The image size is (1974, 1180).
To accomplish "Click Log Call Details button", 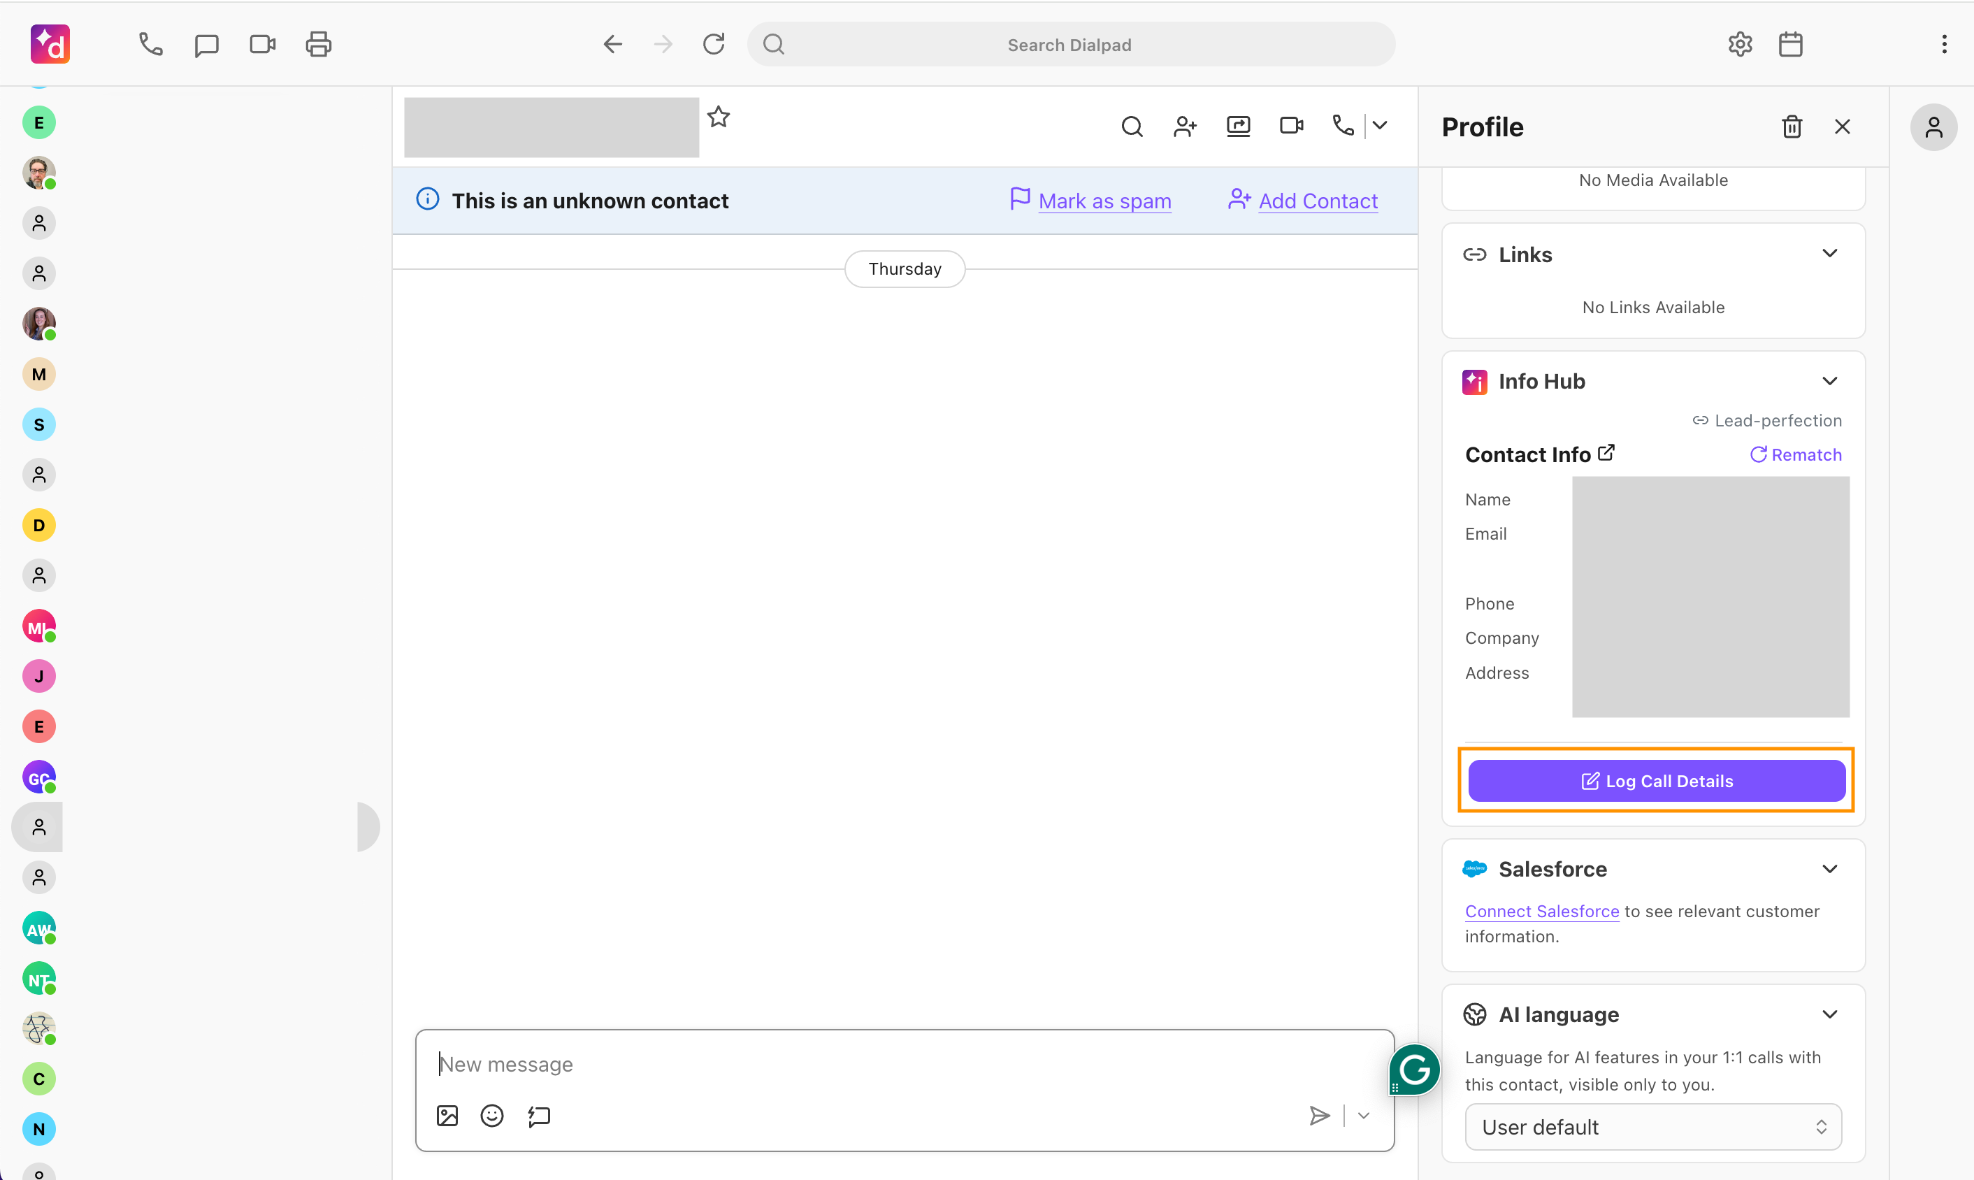I will (x=1657, y=781).
